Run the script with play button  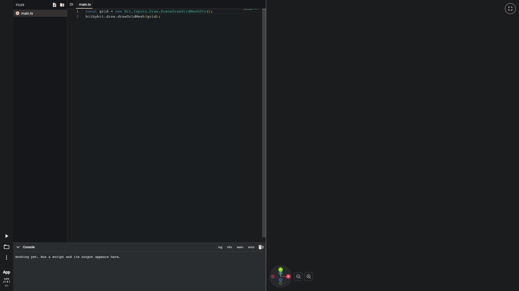tap(7, 236)
